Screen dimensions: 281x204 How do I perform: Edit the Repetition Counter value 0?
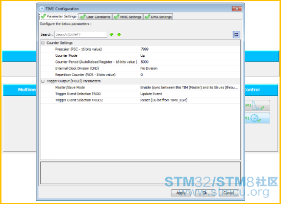[x=190, y=75]
